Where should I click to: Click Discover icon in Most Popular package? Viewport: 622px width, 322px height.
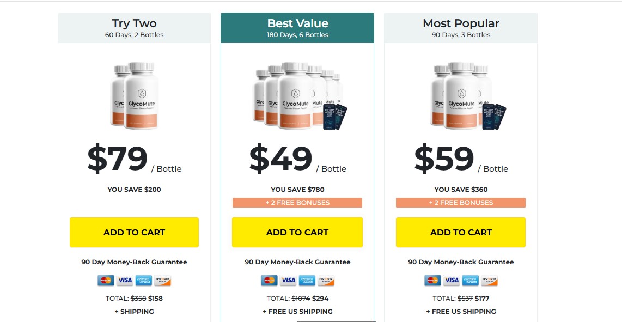489,281
